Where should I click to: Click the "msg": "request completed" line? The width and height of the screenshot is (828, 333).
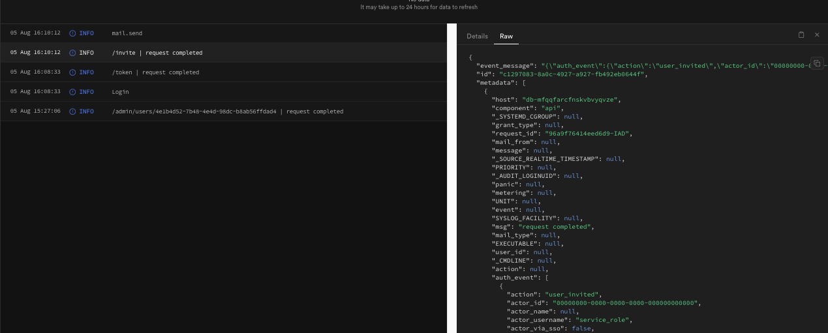point(544,227)
